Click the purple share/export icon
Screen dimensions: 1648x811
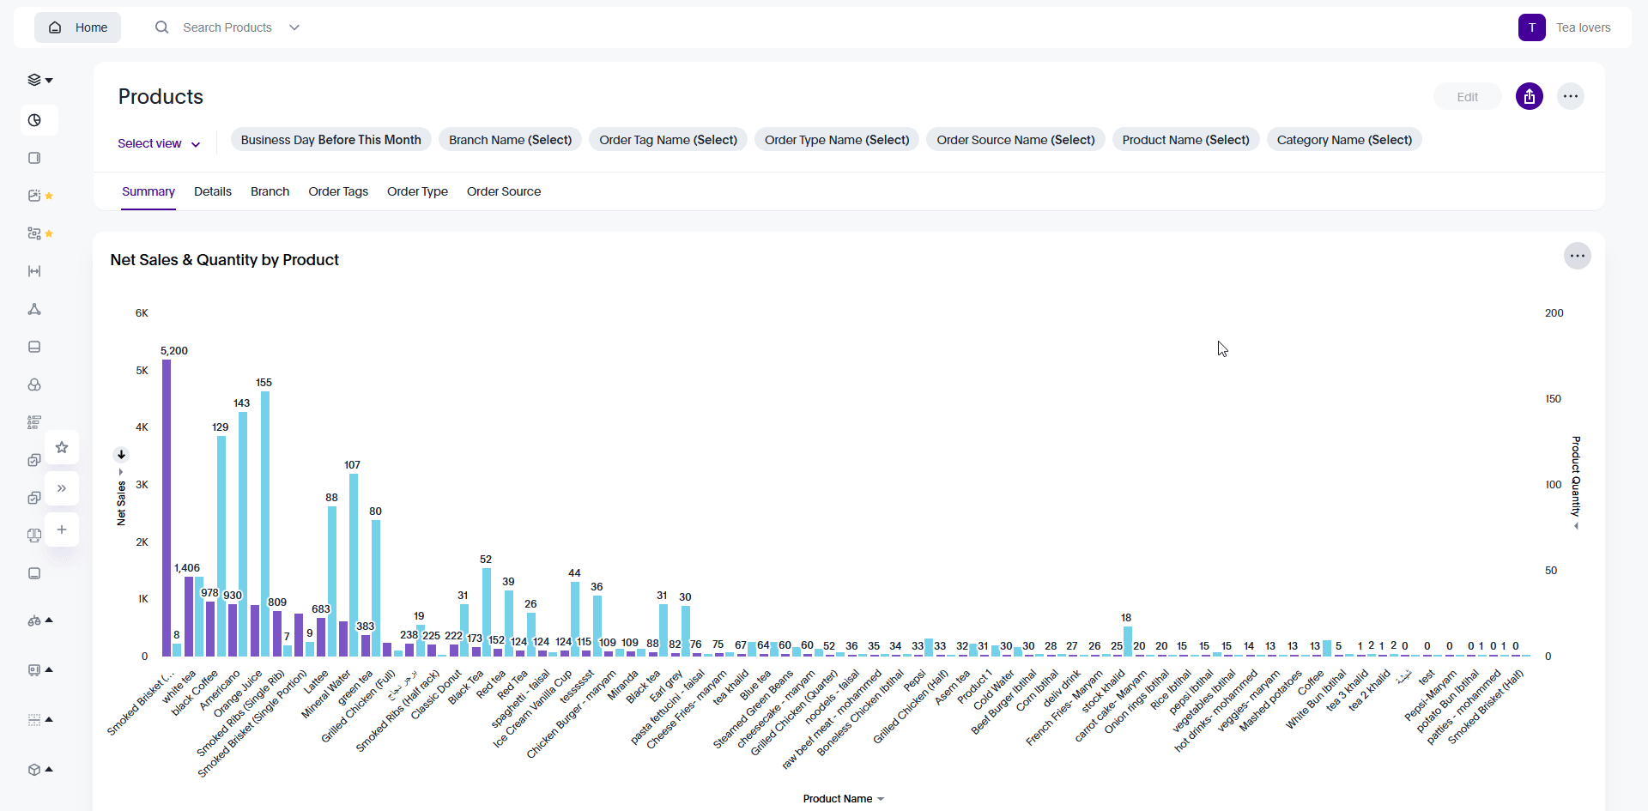(x=1530, y=96)
